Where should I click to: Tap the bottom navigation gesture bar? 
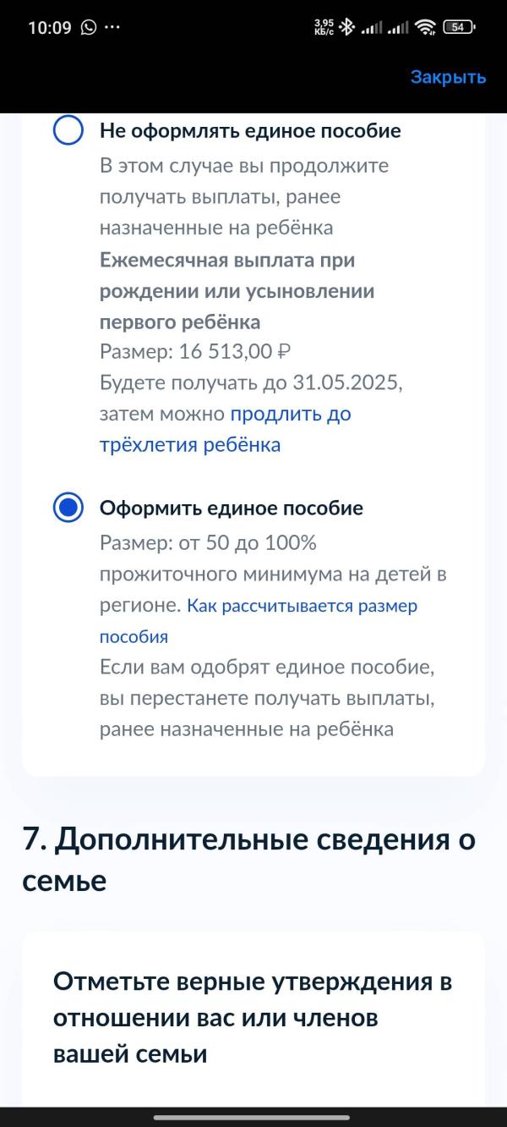pyautogui.click(x=253, y=1118)
